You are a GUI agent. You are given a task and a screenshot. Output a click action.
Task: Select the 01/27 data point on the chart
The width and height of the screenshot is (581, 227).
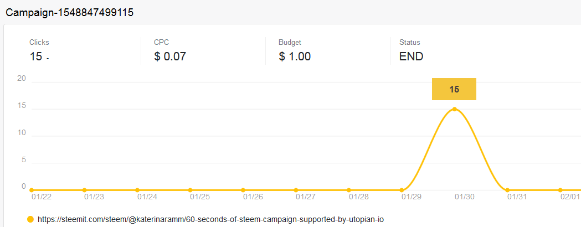click(x=296, y=190)
